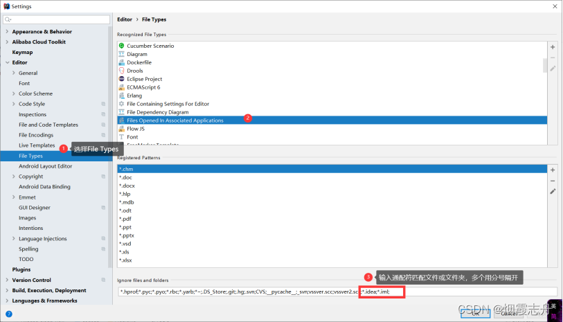Close the Settings dialog window
Image resolution: width=563 pixels, height=322 pixels.
click(x=555, y=6)
